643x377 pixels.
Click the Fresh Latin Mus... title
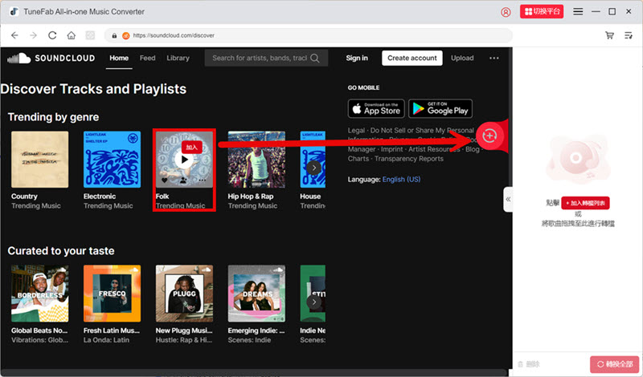click(112, 330)
